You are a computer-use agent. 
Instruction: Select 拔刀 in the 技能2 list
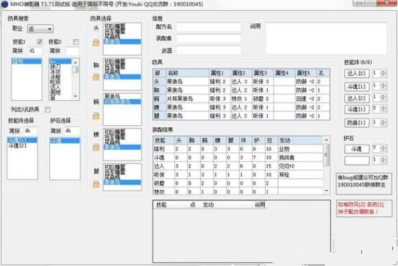tap(55, 66)
